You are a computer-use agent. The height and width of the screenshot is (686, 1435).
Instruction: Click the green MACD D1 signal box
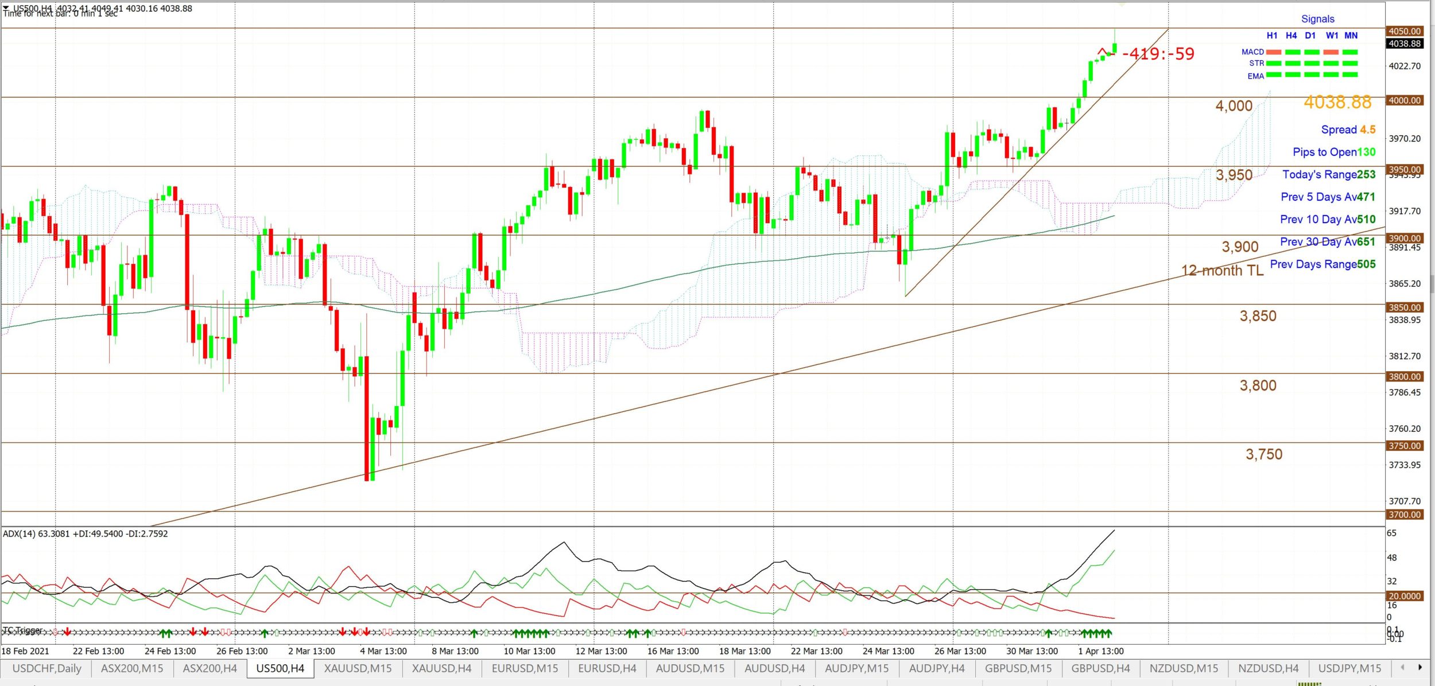click(x=1312, y=52)
